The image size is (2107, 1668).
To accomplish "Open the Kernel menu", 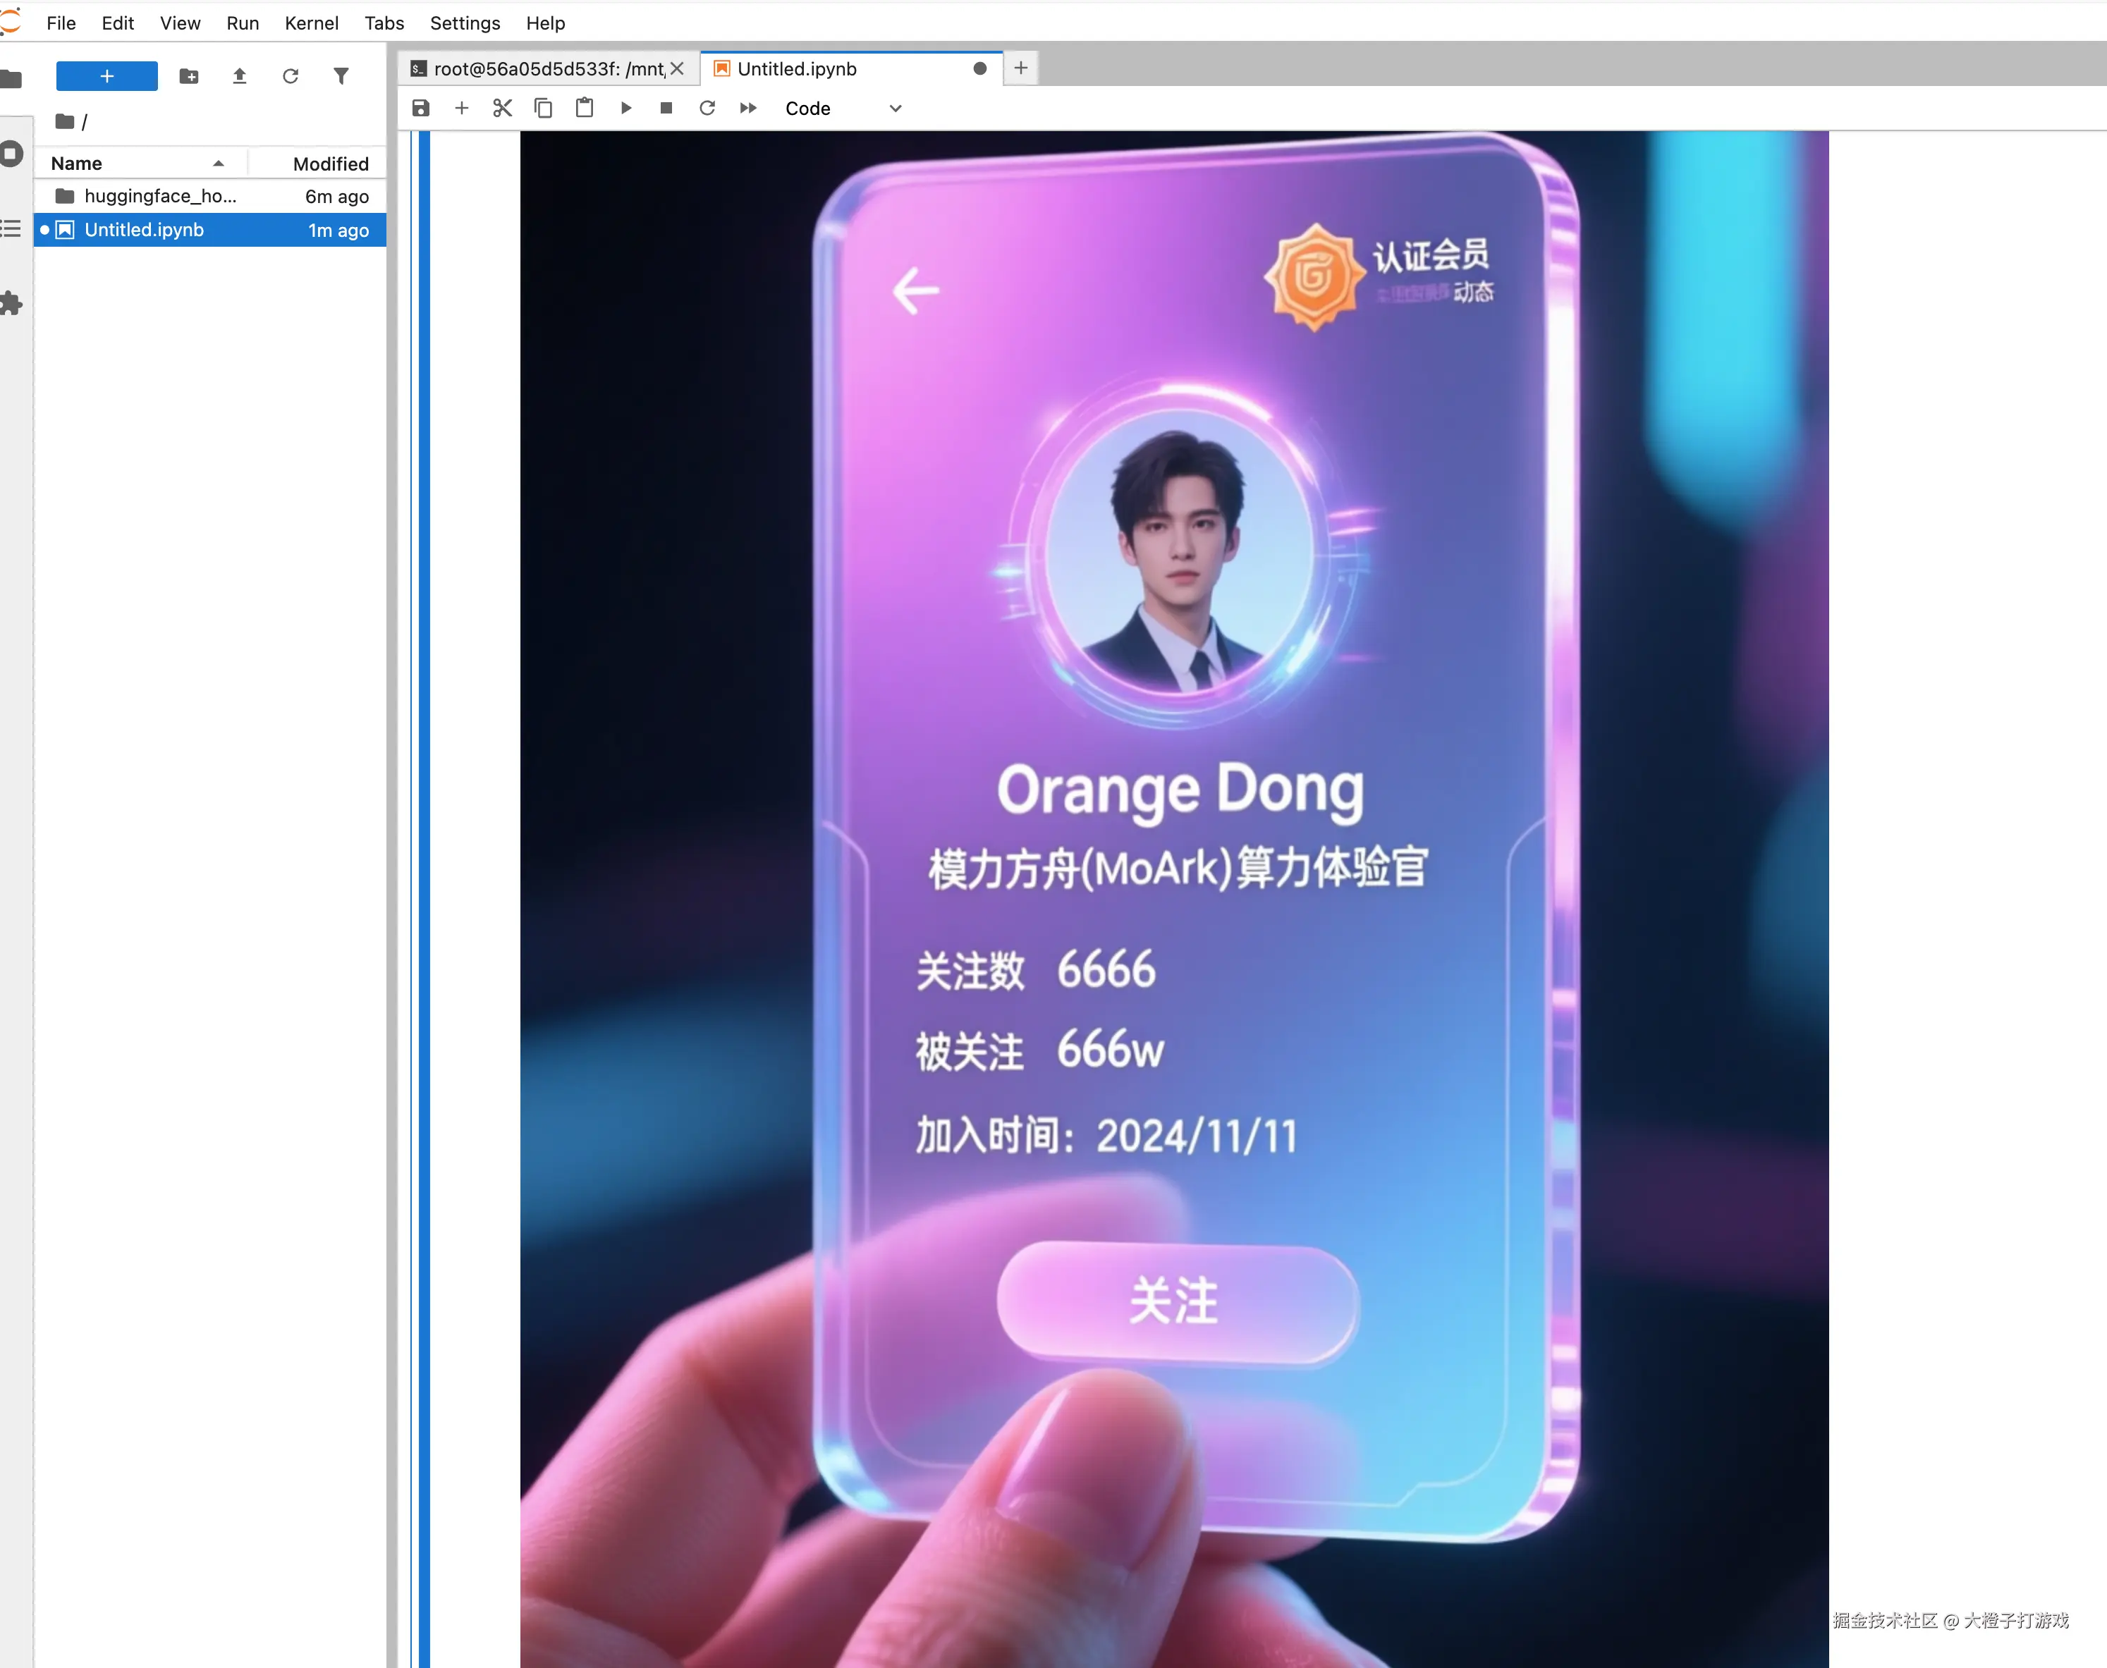I will (x=312, y=23).
